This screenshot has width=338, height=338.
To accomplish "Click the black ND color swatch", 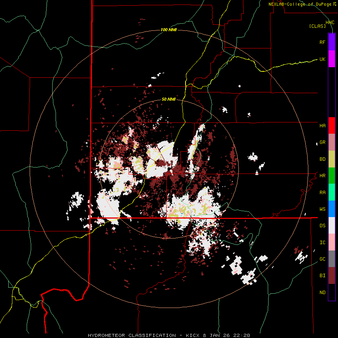I will tap(332, 292).
